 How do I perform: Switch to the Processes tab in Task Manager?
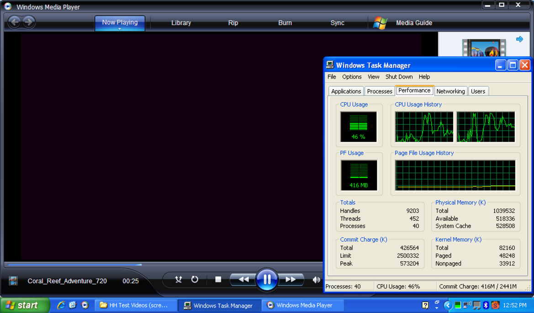pos(380,91)
